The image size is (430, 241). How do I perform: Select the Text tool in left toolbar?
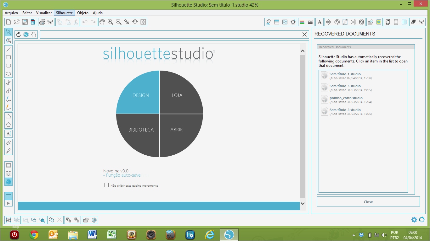[8, 134]
